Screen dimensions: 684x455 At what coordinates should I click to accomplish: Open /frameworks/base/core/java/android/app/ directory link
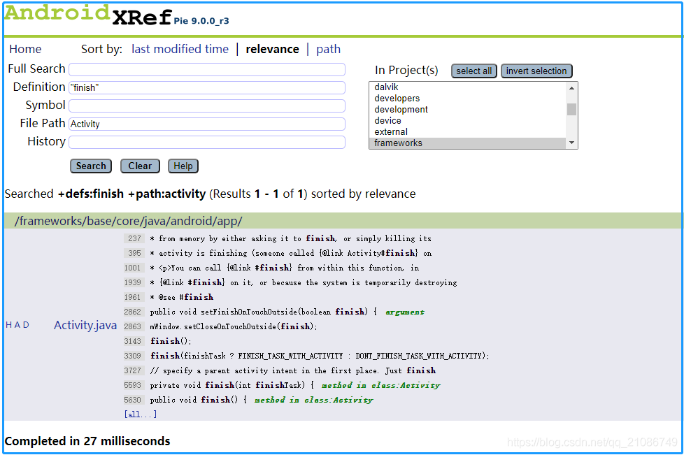(x=128, y=221)
